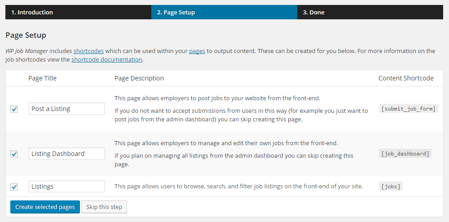Disable the Listings page checkbox
This screenshot has width=449, height=222.
tap(14, 186)
